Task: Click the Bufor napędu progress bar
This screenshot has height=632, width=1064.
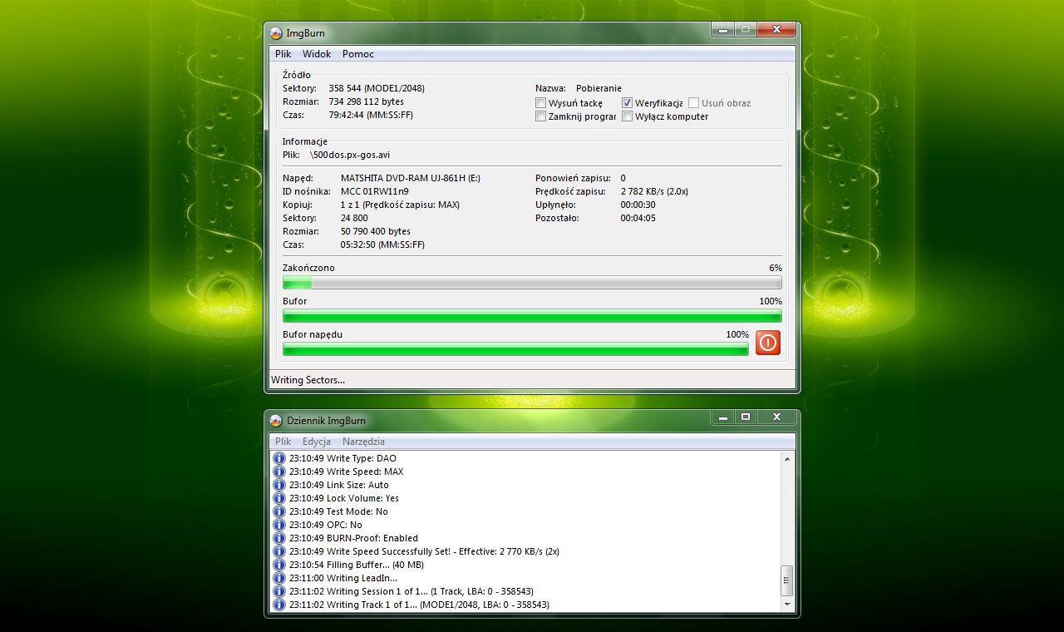Action: pyautogui.click(x=515, y=349)
